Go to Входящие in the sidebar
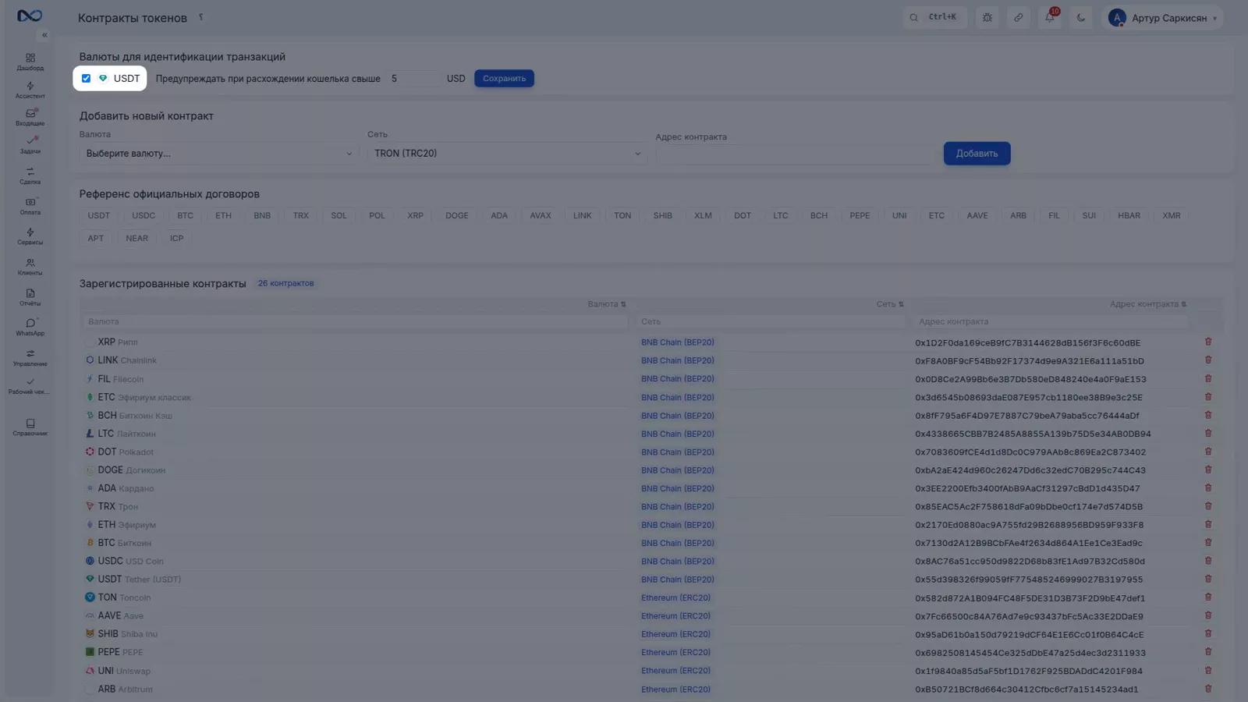 point(30,118)
